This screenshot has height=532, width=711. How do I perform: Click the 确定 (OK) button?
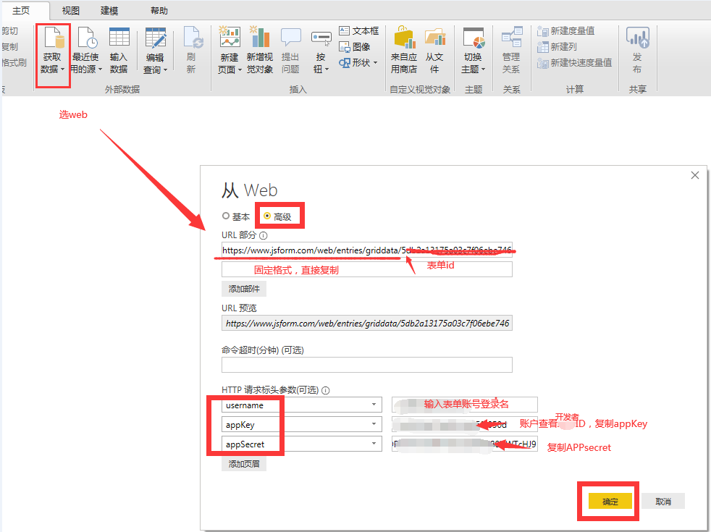(x=610, y=502)
